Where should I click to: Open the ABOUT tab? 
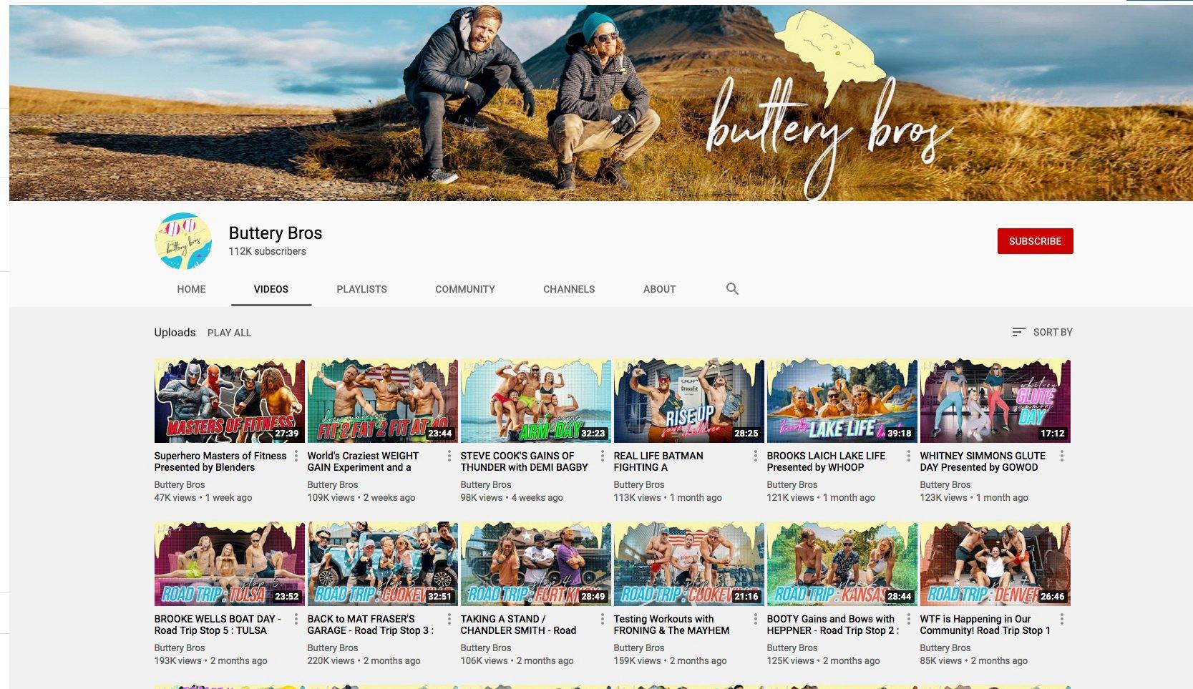pos(658,289)
